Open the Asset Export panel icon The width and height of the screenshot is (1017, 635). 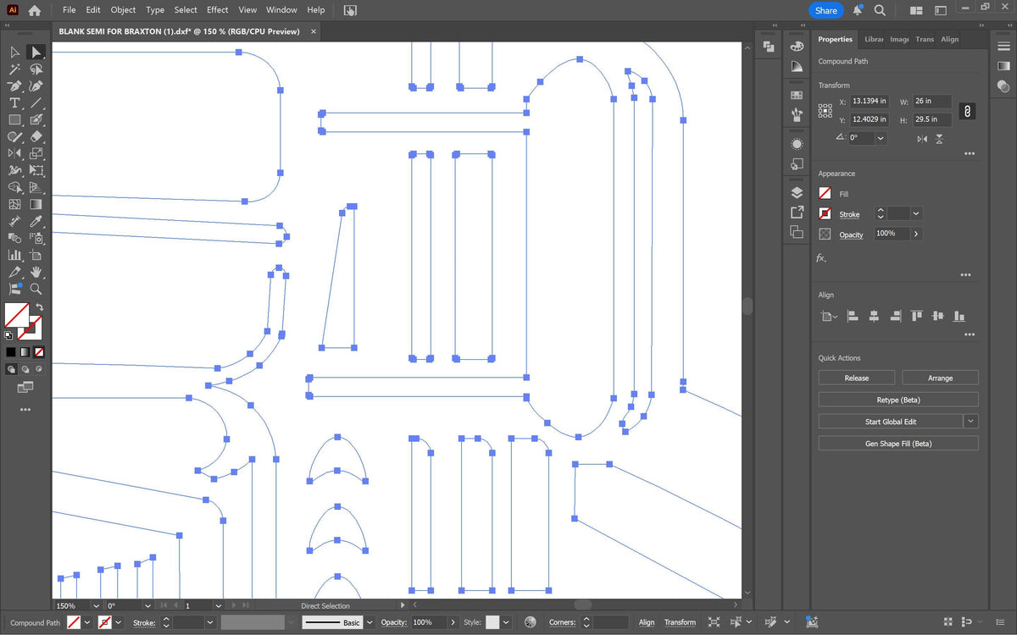click(797, 213)
